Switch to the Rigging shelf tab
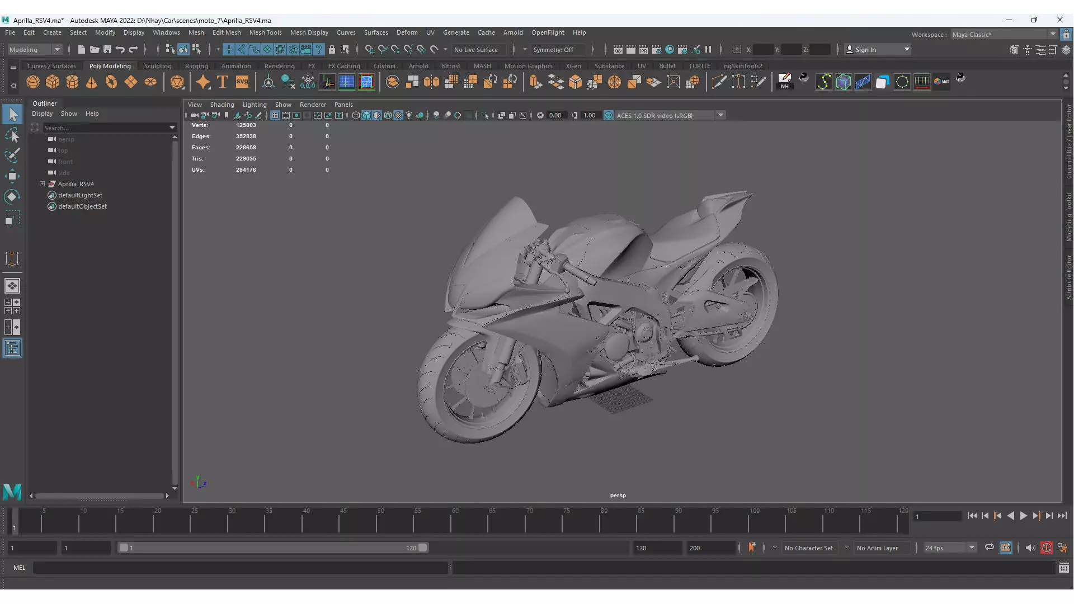This screenshot has height=604, width=1074. [x=196, y=66]
